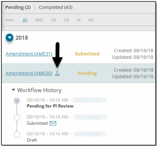The image size is (157, 146).
Task: Click the eye icon at Pending for PI Review
Action: click(17, 101)
